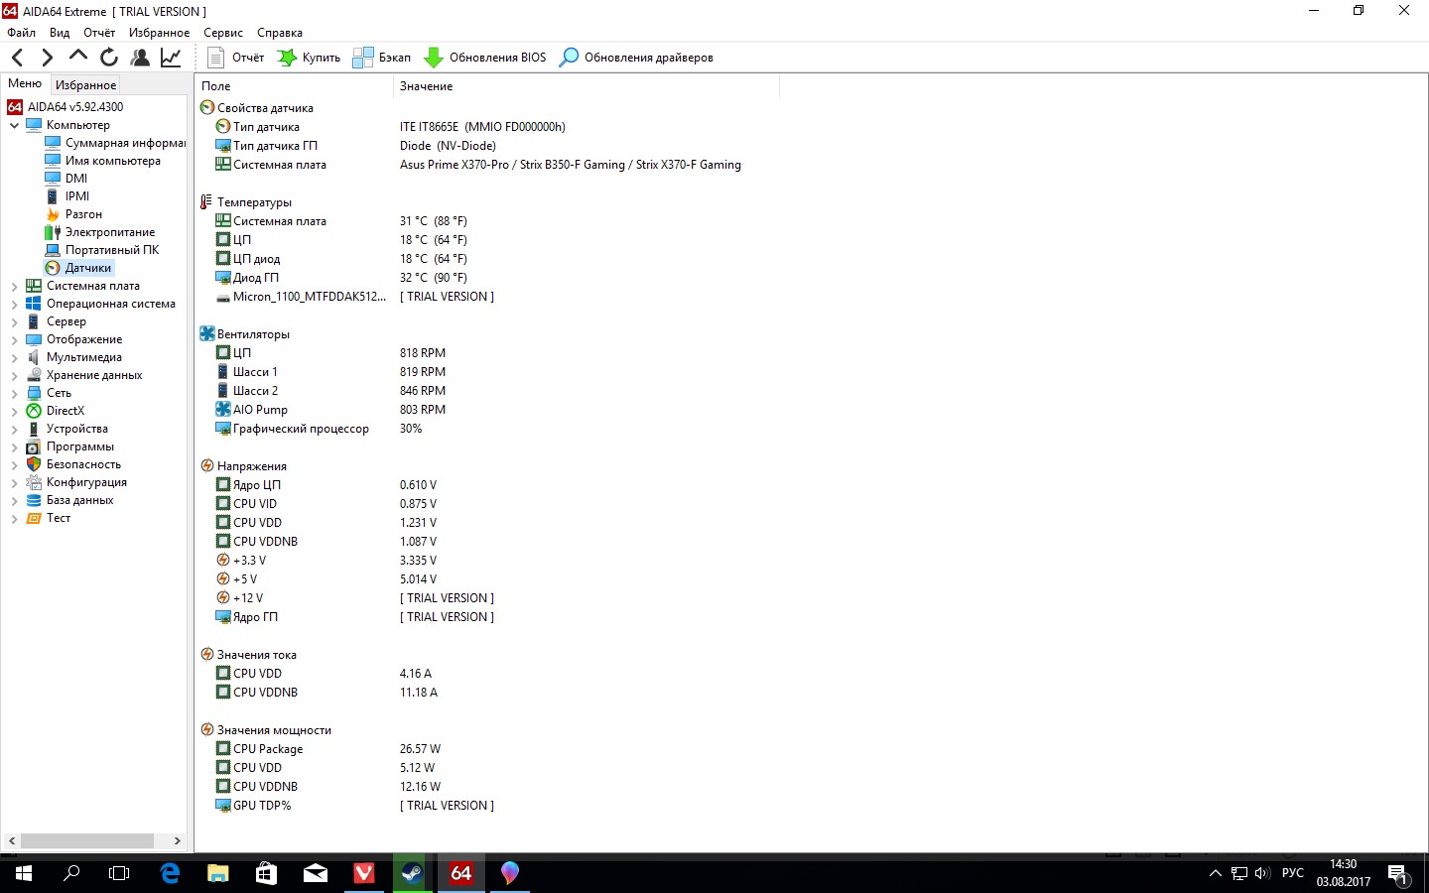Click the user profile toolbar icon
Image resolution: width=1429 pixels, height=893 pixels.
140,58
